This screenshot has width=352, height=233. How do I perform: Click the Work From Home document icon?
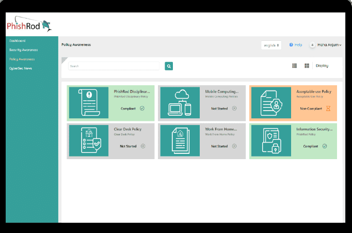pos(180,141)
